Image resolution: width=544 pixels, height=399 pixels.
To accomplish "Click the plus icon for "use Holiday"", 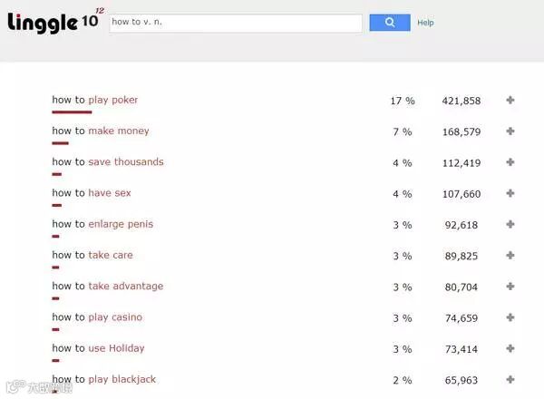I will [x=510, y=348].
